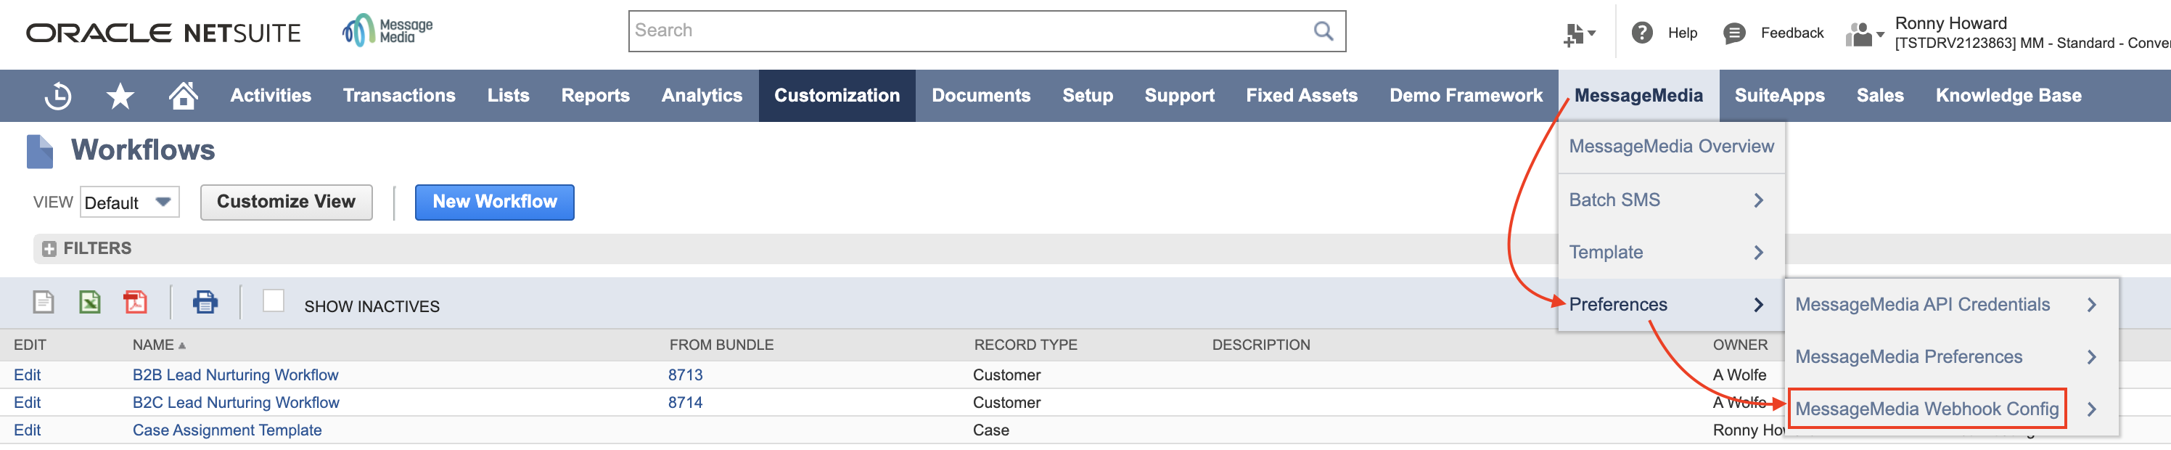The height and width of the screenshot is (450, 2171).
Task: Edit the Case Assignment Template row
Action: click(x=27, y=430)
